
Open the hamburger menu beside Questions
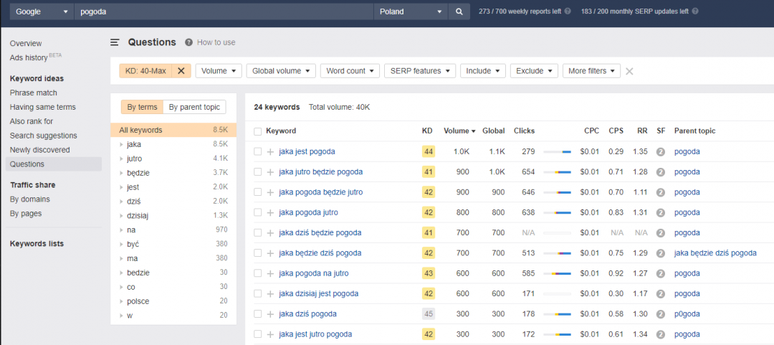(115, 42)
